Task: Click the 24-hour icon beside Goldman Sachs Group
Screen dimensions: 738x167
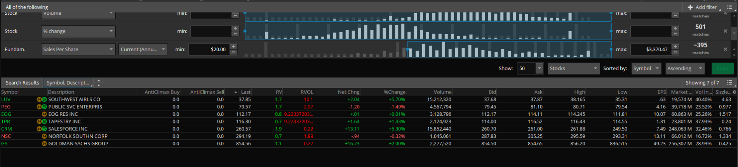Action: tap(44, 144)
